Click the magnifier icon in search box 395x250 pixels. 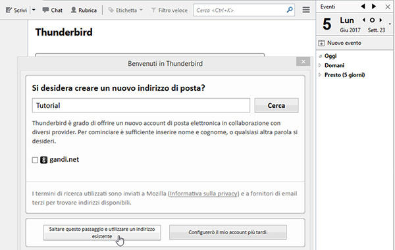[290, 10]
